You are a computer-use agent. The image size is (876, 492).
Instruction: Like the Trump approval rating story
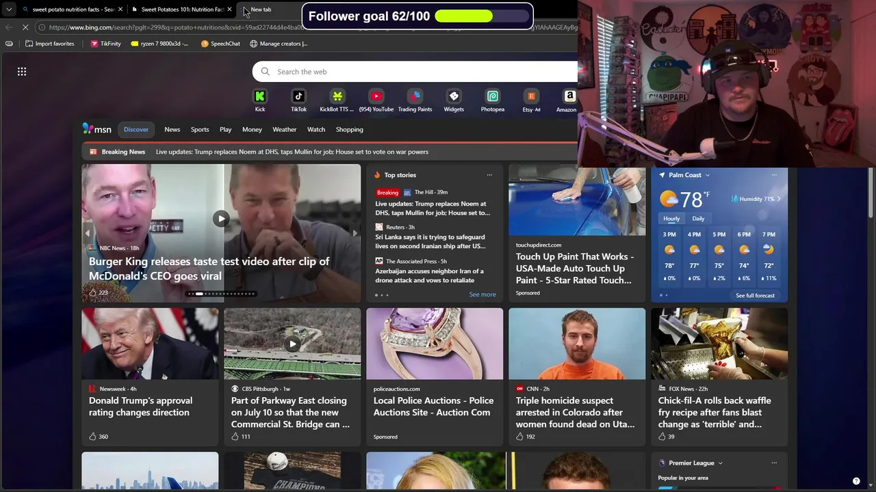(x=93, y=436)
